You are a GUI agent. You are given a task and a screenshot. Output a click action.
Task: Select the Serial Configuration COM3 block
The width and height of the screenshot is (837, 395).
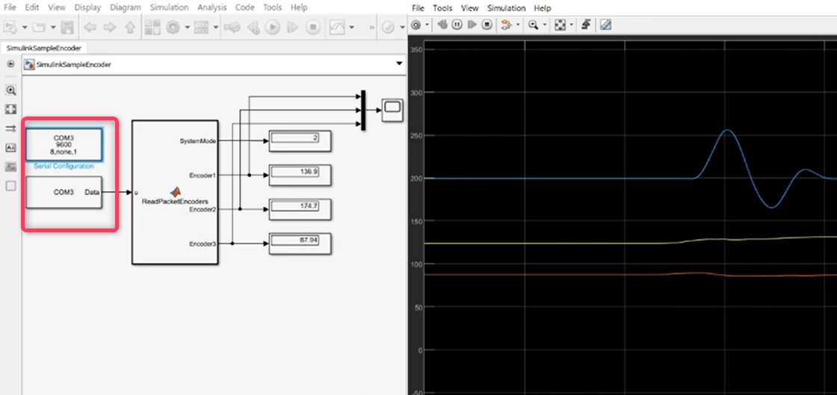tap(64, 143)
